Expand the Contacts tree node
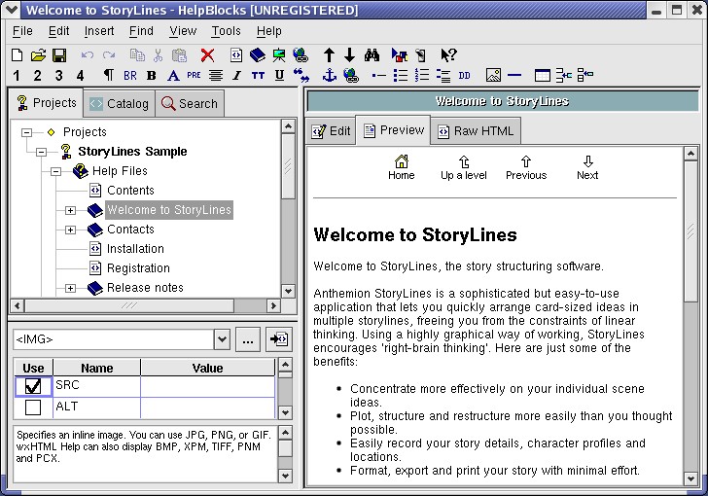The width and height of the screenshot is (708, 496). pyautogui.click(x=70, y=230)
